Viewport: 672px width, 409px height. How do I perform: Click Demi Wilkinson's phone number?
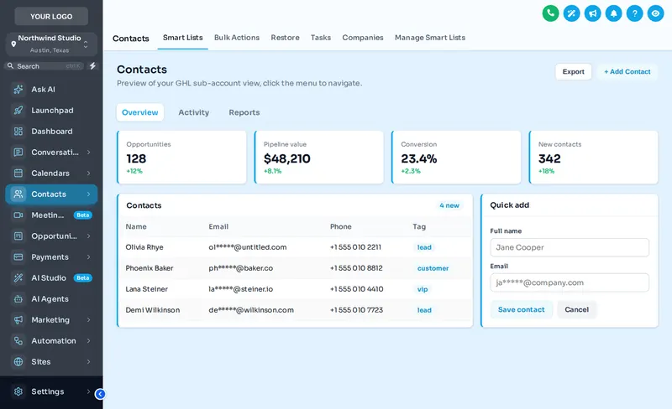(x=356, y=310)
